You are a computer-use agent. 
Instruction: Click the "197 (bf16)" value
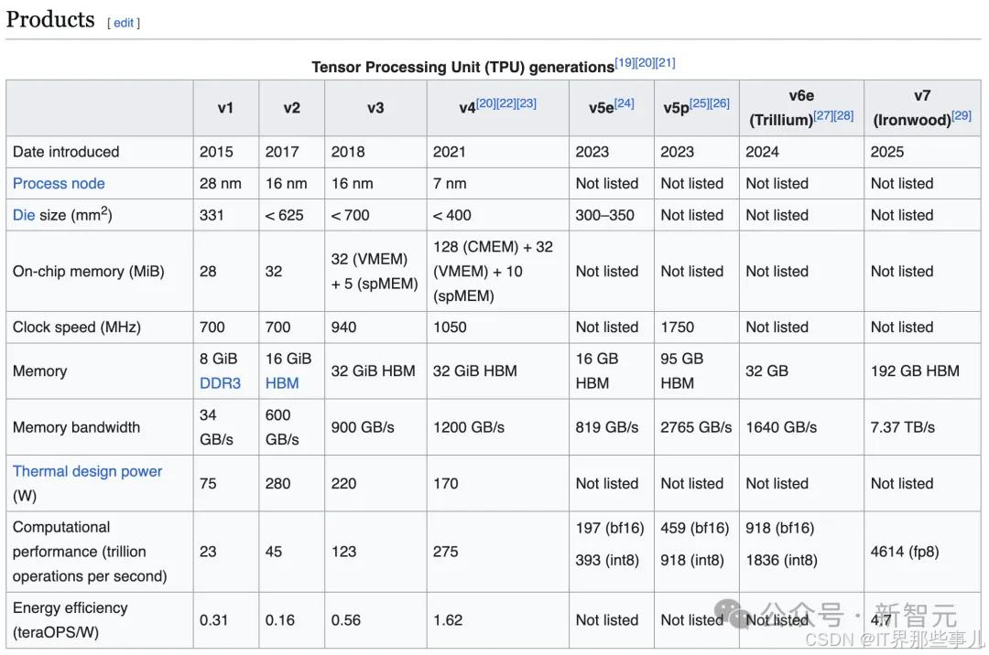coord(610,528)
